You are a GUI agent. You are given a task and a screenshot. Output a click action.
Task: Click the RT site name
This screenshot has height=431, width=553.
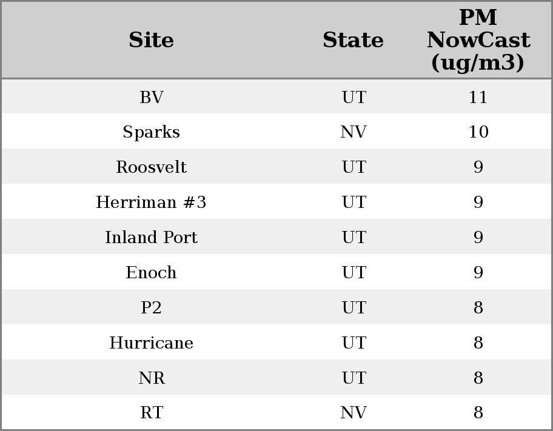pyautogui.click(x=151, y=413)
